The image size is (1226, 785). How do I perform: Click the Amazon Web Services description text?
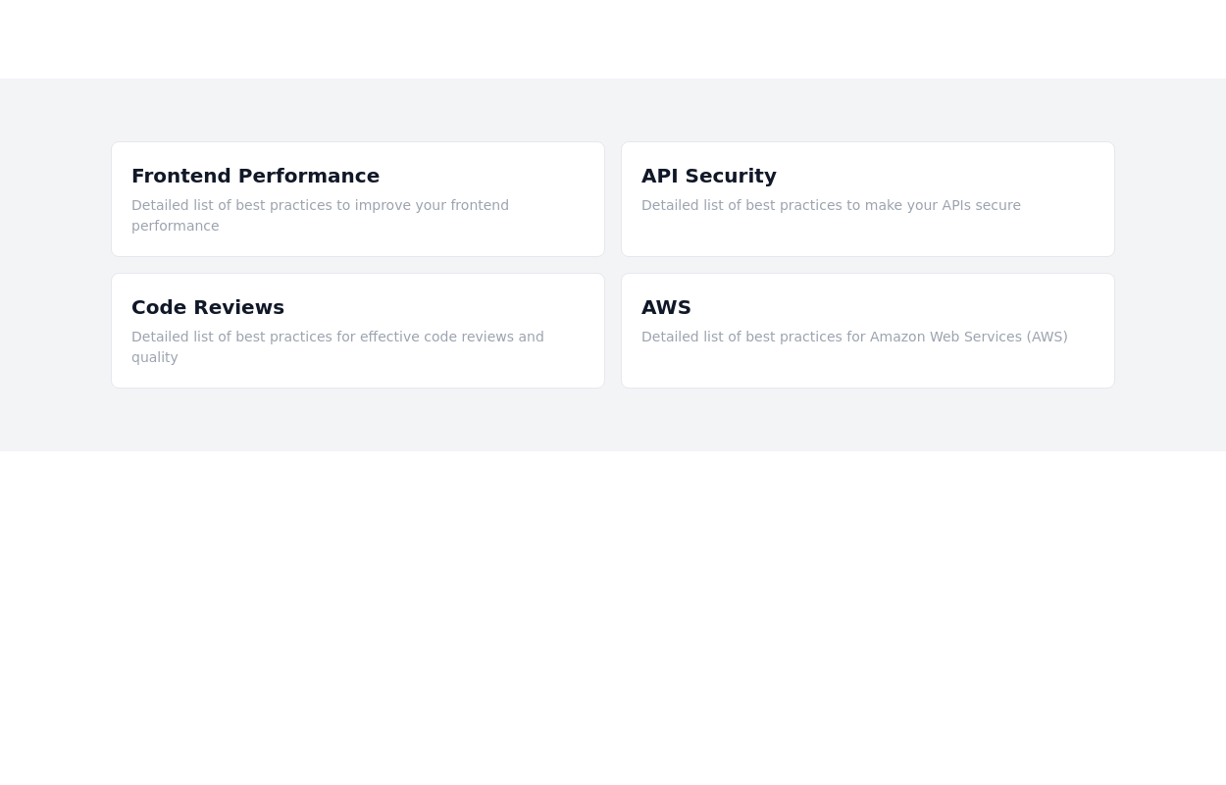click(853, 337)
